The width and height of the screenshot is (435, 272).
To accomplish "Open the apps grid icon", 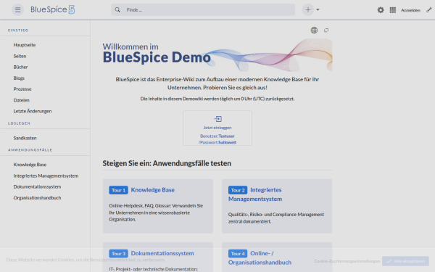I will (x=392, y=10).
